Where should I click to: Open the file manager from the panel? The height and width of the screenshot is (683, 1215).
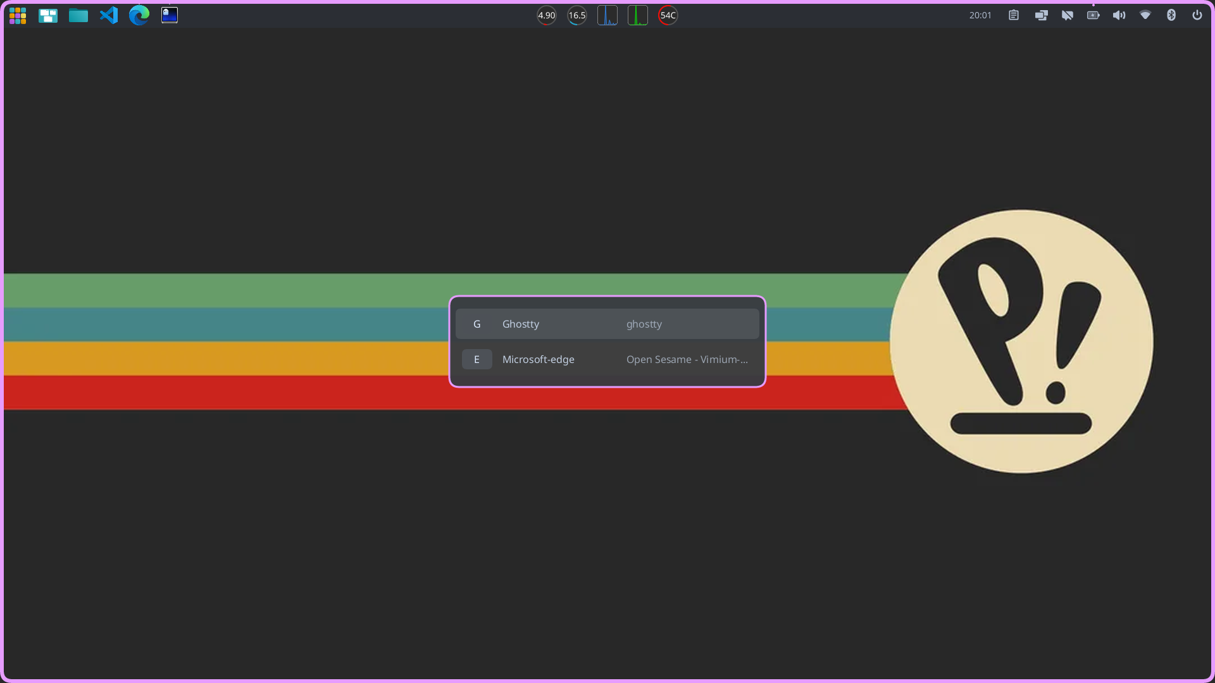point(78,15)
